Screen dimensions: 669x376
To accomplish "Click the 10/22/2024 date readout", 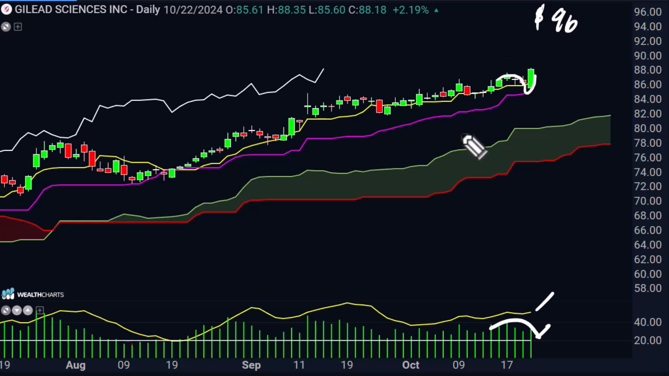I will pos(193,10).
